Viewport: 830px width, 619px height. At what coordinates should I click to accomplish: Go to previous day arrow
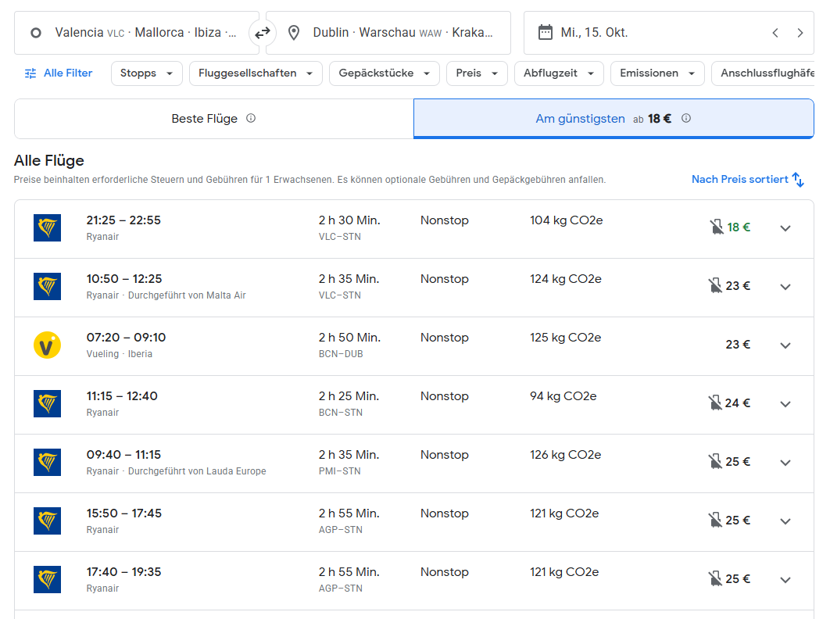[x=775, y=33]
